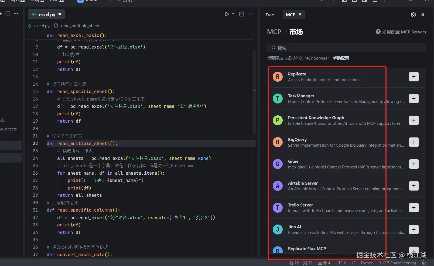The height and width of the screenshot is (266, 434).
Task: Change file encoding via UTF-8
Action: click(341, 263)
